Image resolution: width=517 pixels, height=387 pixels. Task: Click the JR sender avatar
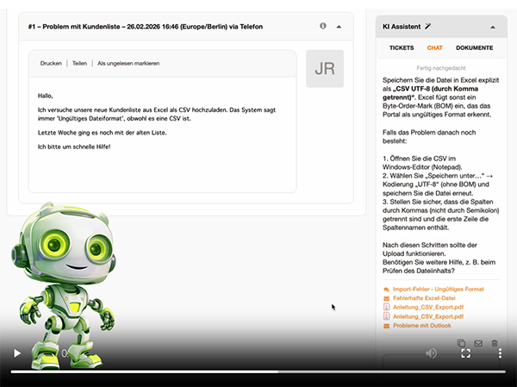325,69
